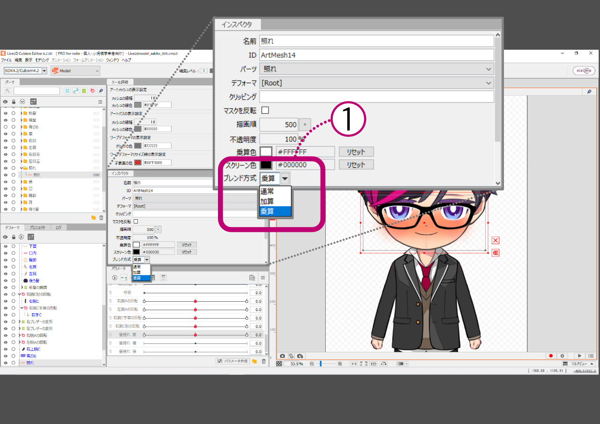Open the Model workspace dropdown
The height and width of the screenshot is (424, 600).
[75, 71]
